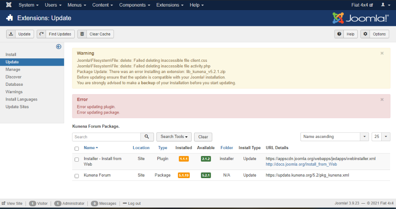This screenshot has width=396, height=209.
Task: Check the Kunena Forum row checkbox
Action: [77, 176]
